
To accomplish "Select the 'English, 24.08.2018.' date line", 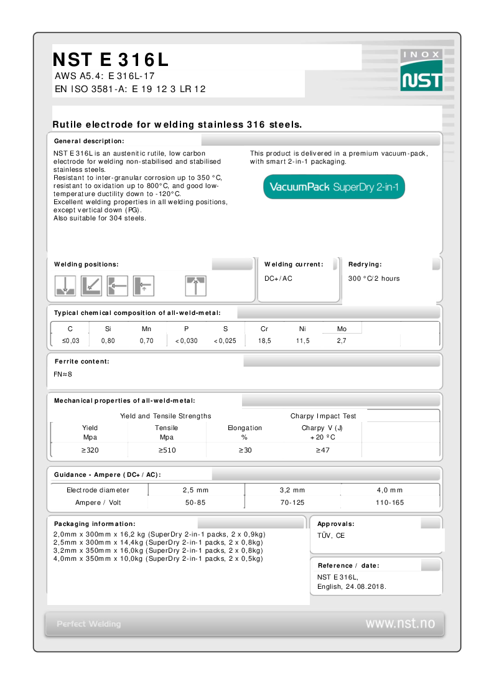I will pos(352,587).
